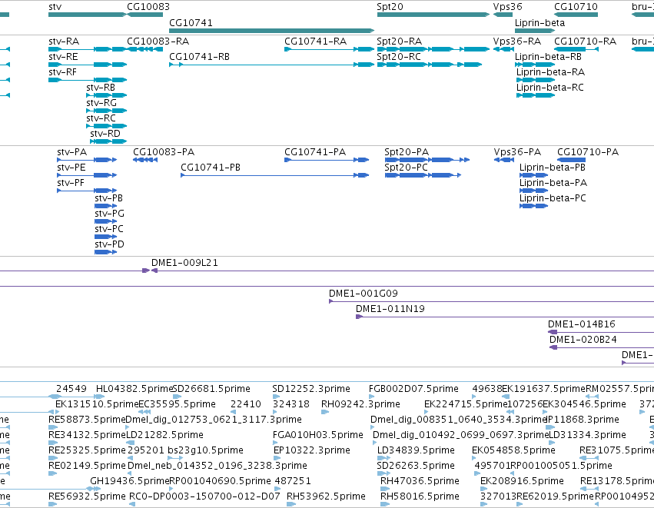Click EST FGB002D07.5prime
This screenshot has width=654, height=508.
pyautogui.click(x=373, y=397)
